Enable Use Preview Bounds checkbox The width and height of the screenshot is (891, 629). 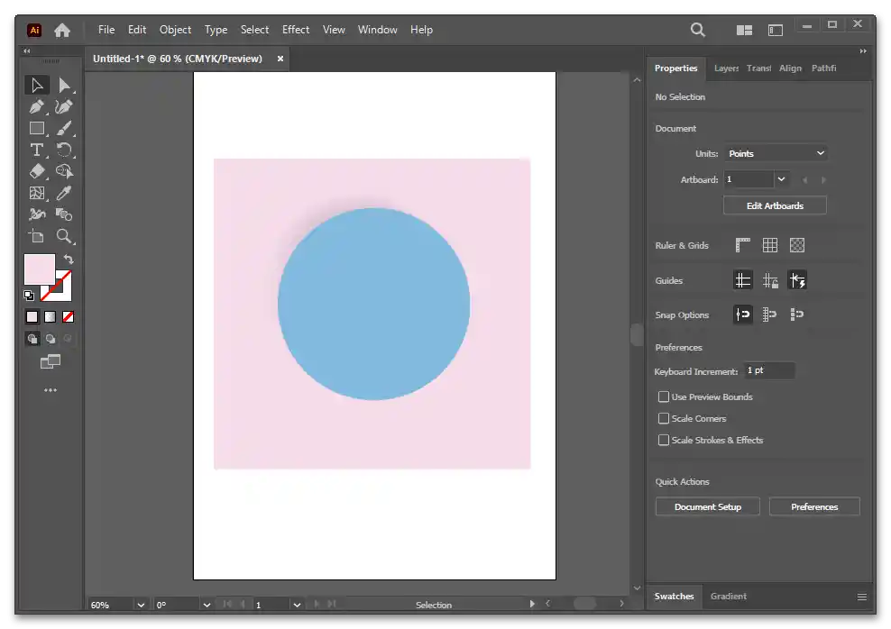[664, 397]
